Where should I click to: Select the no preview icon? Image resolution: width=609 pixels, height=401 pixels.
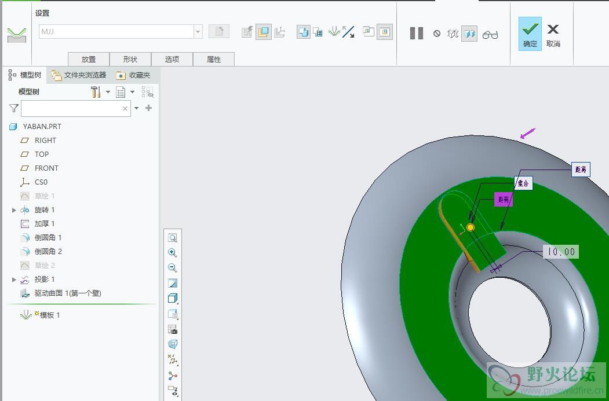[x=437, y=34]
